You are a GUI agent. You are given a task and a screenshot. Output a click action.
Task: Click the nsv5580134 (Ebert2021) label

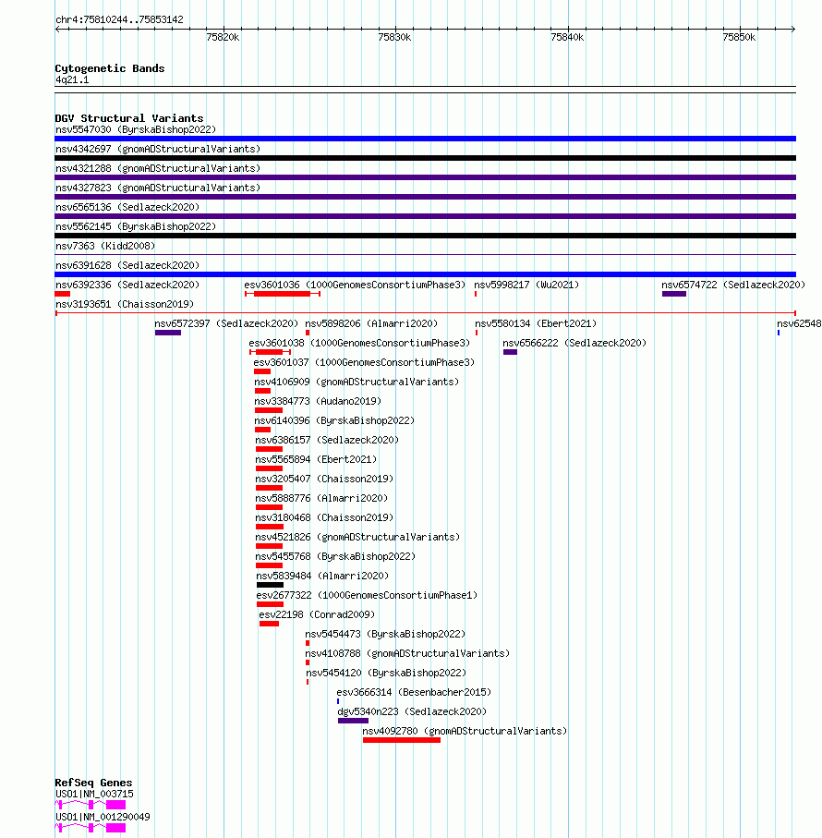pos(536,323)
